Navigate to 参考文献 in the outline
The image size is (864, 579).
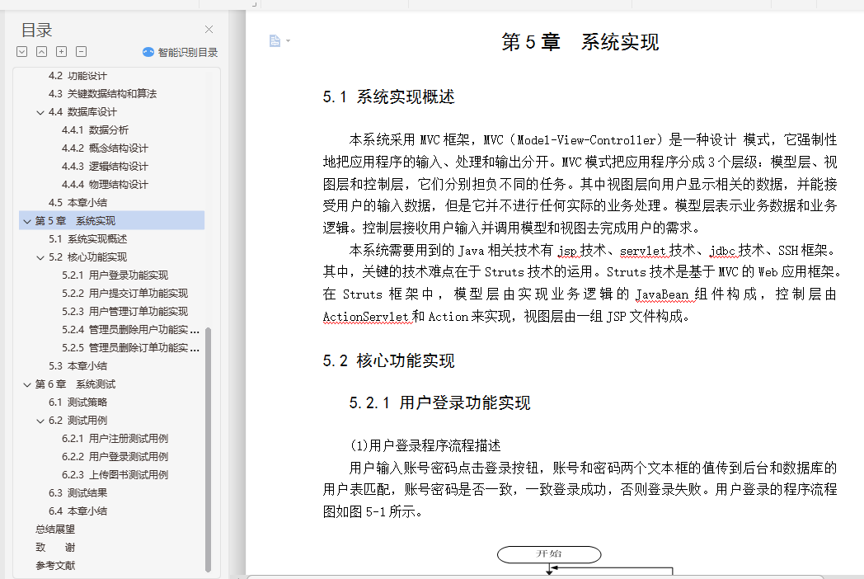55,566
